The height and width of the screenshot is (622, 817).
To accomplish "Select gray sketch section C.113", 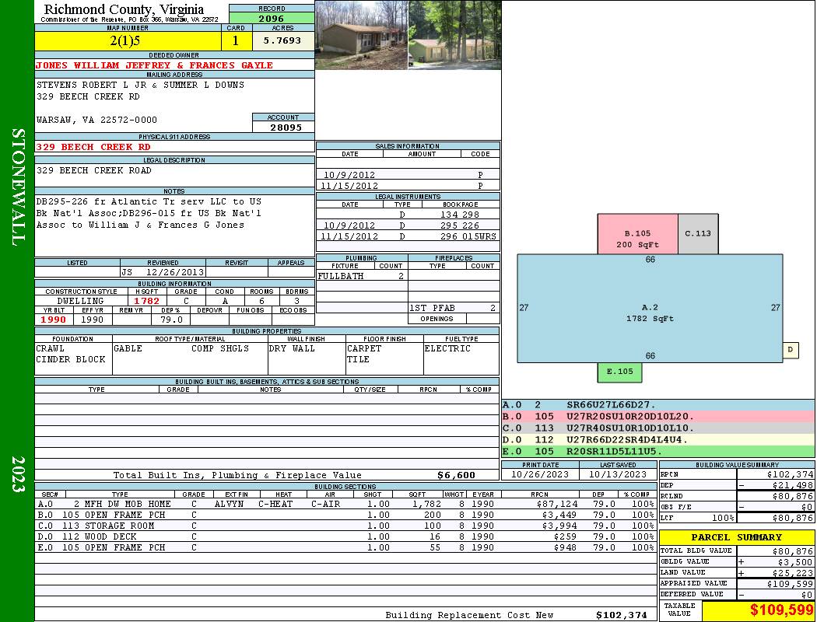I will click(x=698, y=234).
